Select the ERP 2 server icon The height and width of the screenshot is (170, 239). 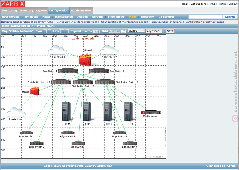pyautogui.click(x=108, y=112)
